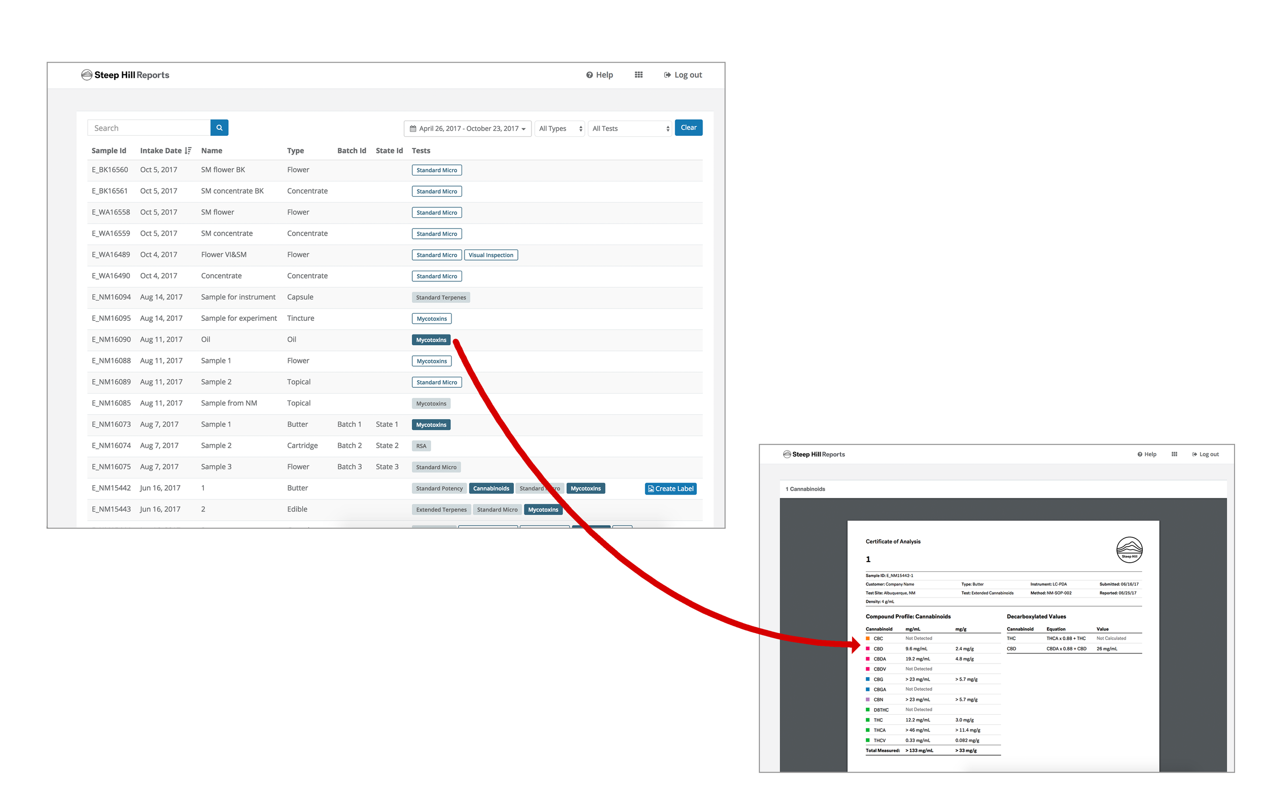Viewport: 1268px width, 808px height.
Task: Select the Name column header
Action: pos(212,151)
